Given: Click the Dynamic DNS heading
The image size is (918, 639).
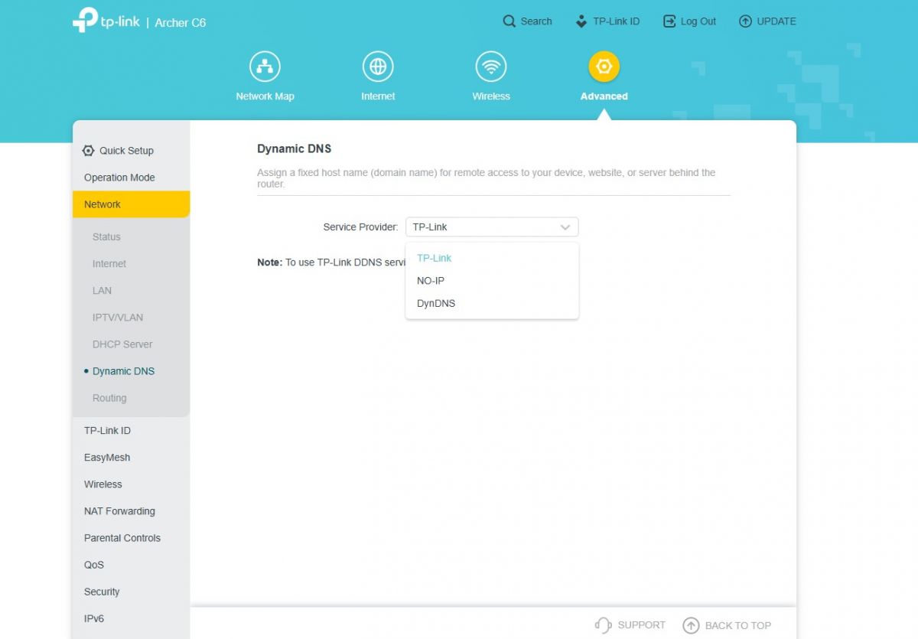Looking at the screenshot, I should click(x=295, y=148).
